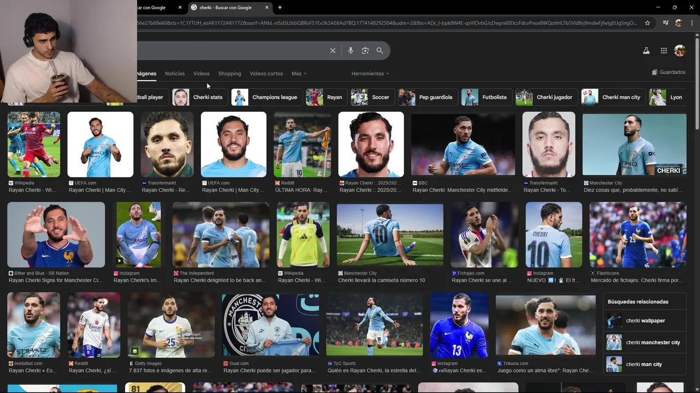Viewport: 700px width, 393px height.
Task: Switch to the 'cherki - Buscar con Google' tab
Action: [230, 8]
